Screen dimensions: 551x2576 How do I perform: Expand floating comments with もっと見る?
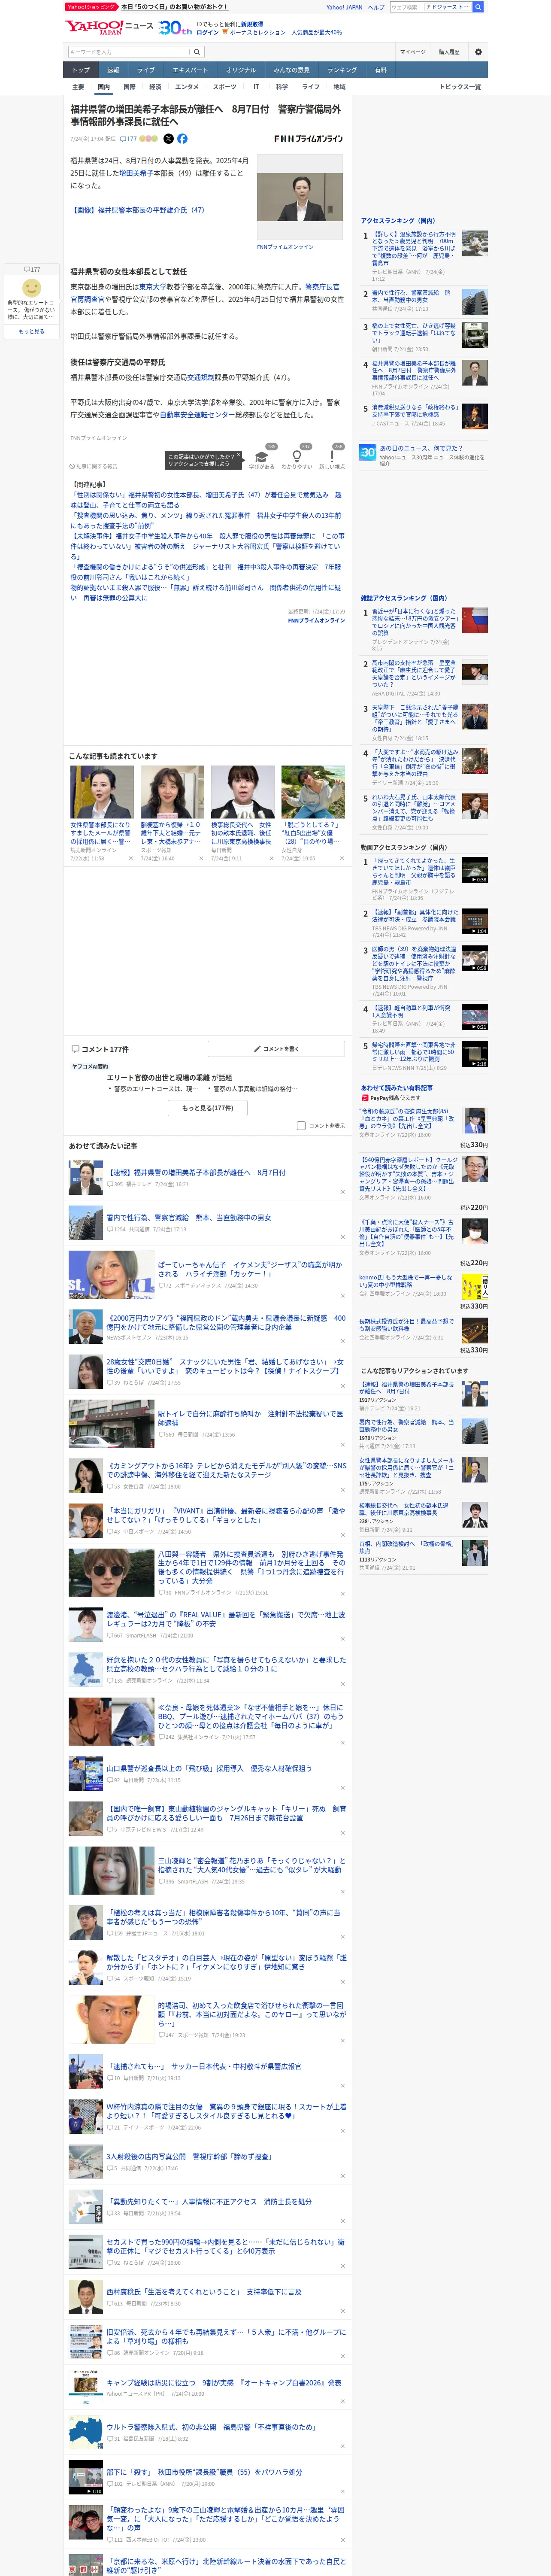tap(32, 331)
